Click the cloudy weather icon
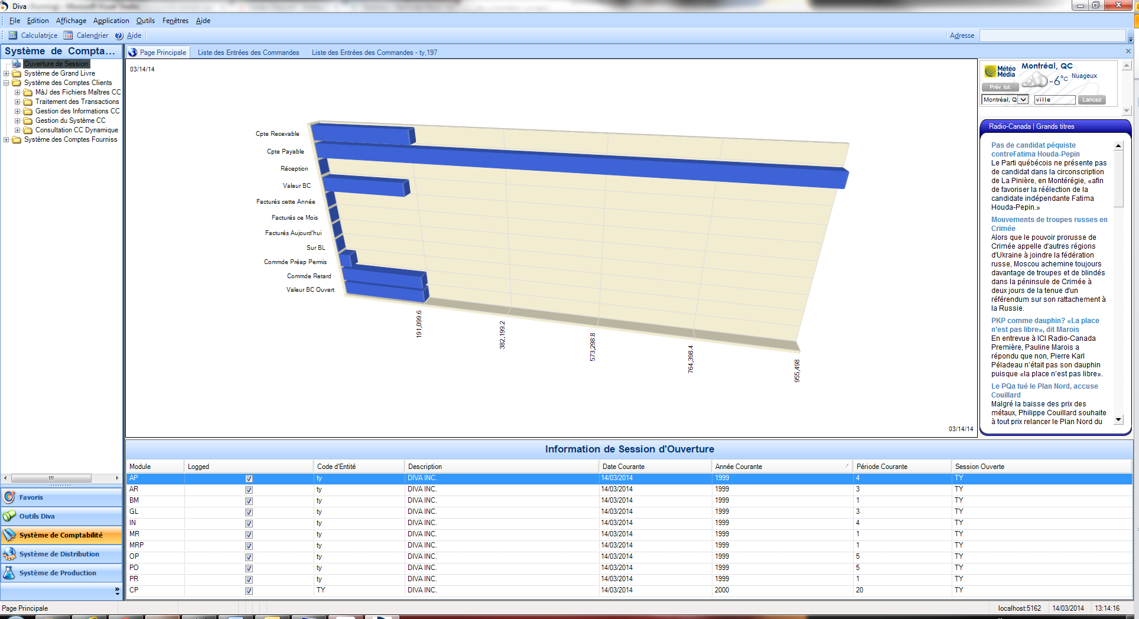The width and height of the screenshot is (1139, 619). pyautogui.click(x=1034, y=80)
